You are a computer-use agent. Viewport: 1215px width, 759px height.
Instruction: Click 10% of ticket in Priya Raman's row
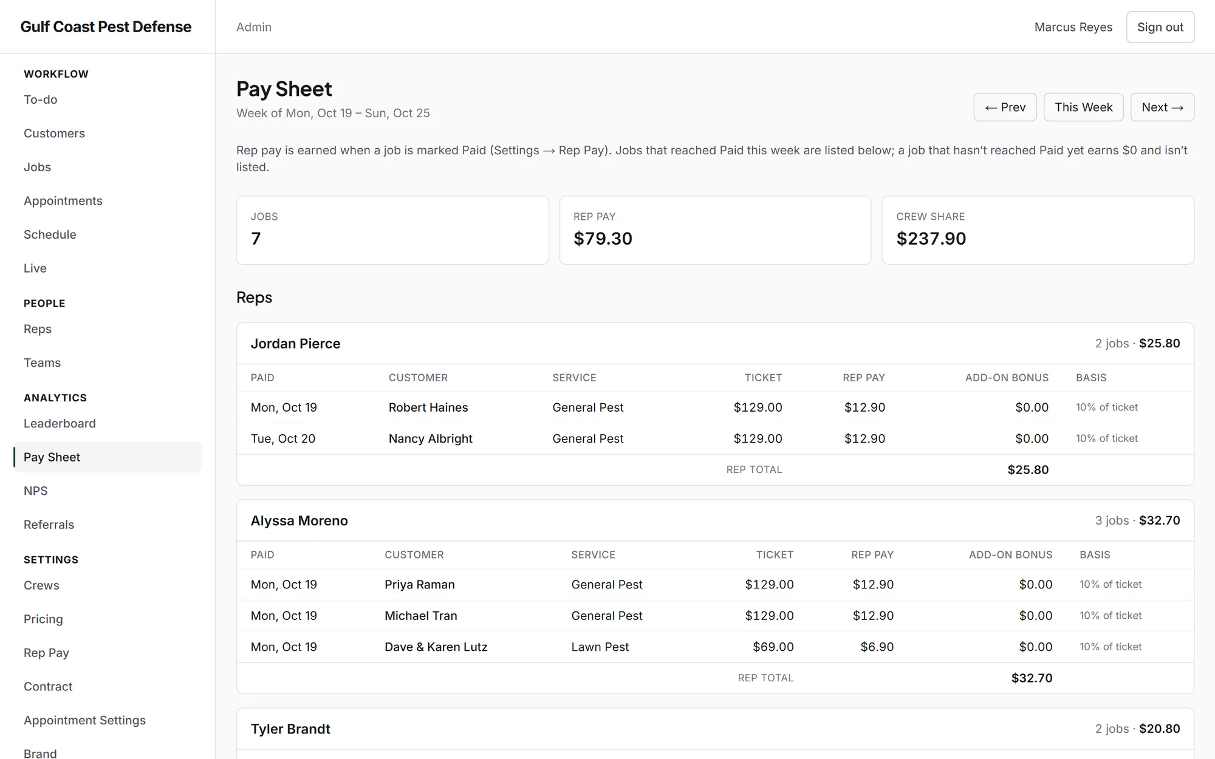1110,585
